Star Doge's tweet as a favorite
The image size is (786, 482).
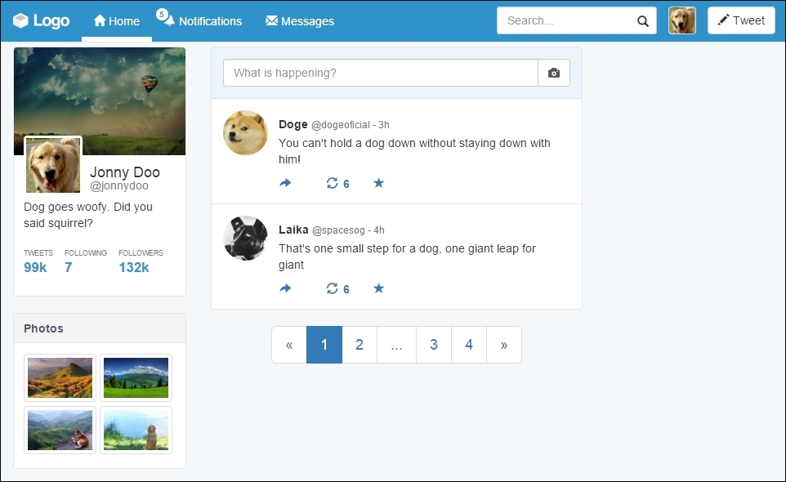coord(378,183)
